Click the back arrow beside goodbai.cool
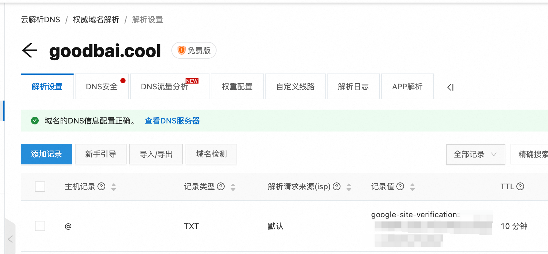This screenshot has width=548, height=254. coord(30,51)
